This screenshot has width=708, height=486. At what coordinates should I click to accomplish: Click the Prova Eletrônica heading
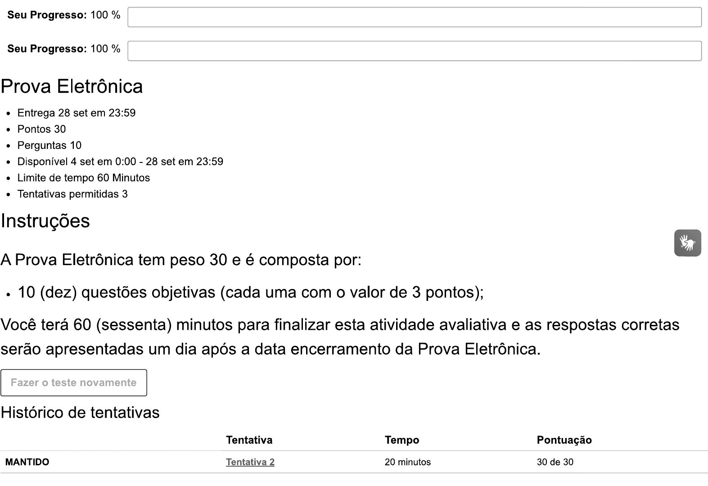coord(72,86)
